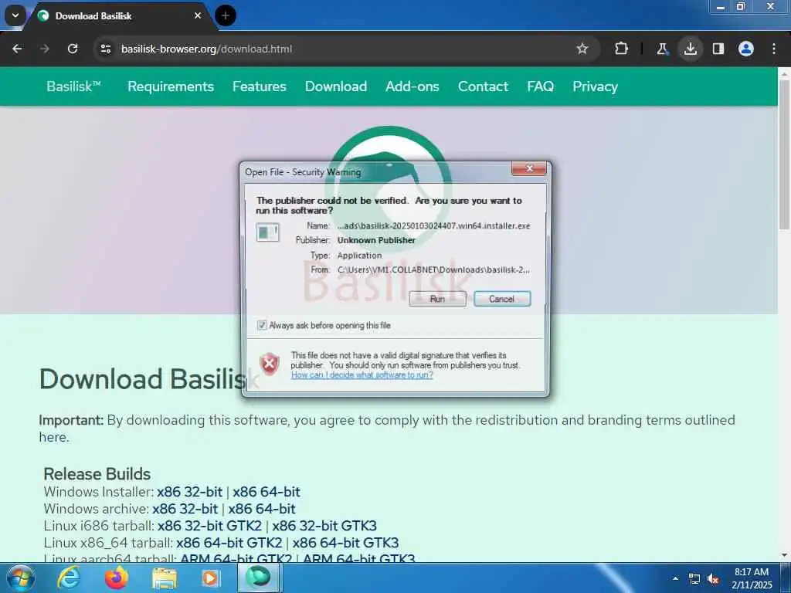Open the Privacy page
Viewport: 791px width, 593px height.
click(x=596, y=86)
